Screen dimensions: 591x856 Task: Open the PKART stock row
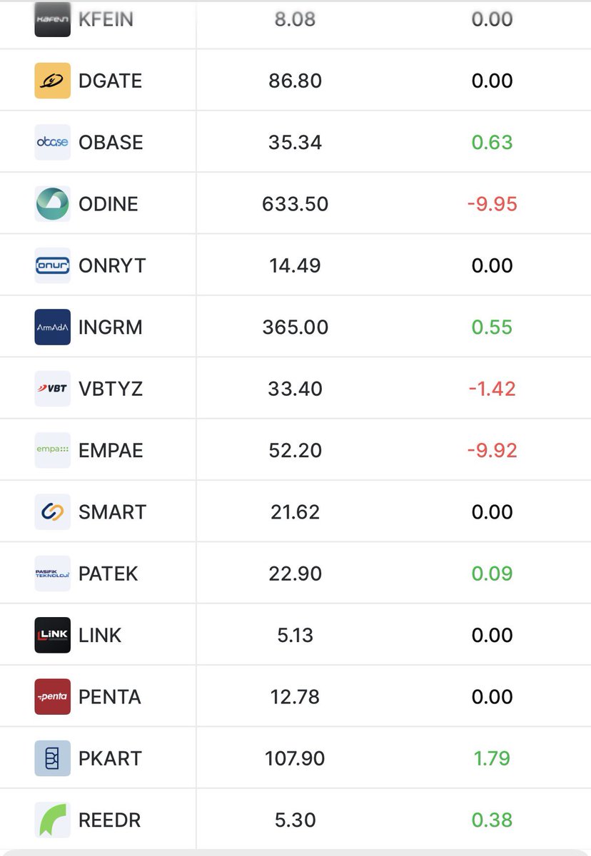(295, 758)
